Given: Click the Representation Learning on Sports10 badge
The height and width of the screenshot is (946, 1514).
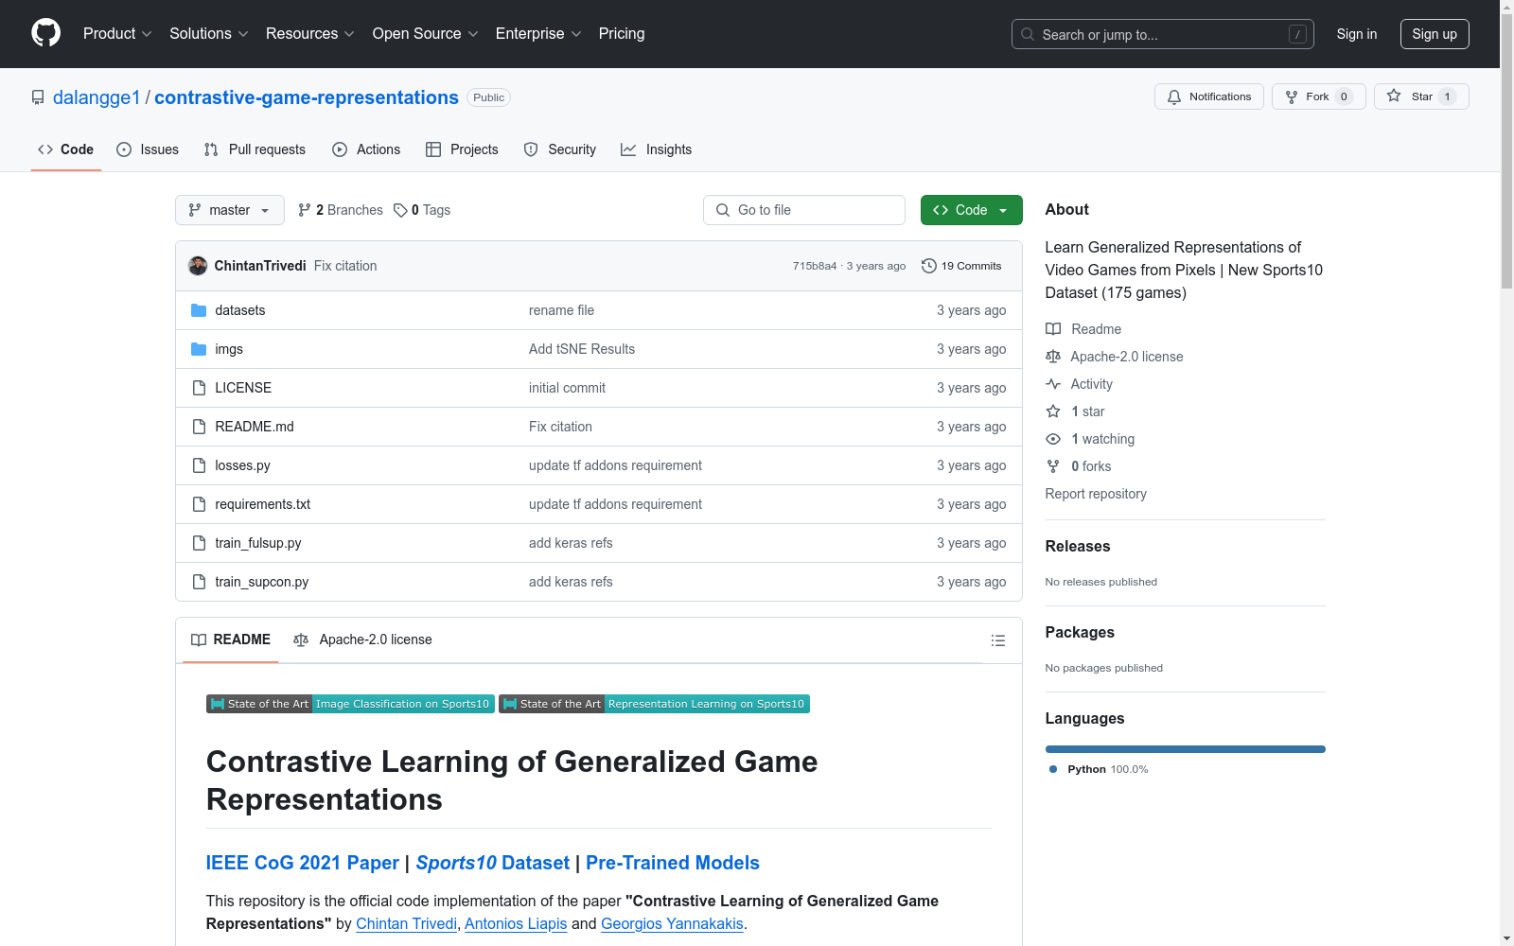Looking at the screenshot, I should click(654, 704).
